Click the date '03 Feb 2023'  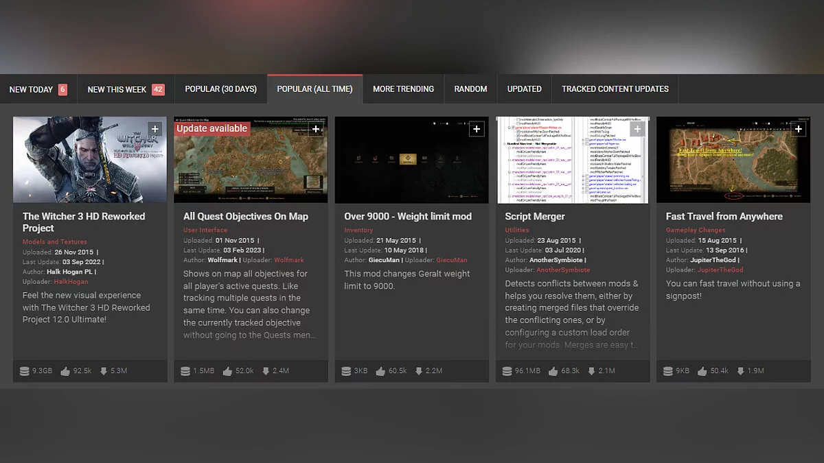click(243, 250)
